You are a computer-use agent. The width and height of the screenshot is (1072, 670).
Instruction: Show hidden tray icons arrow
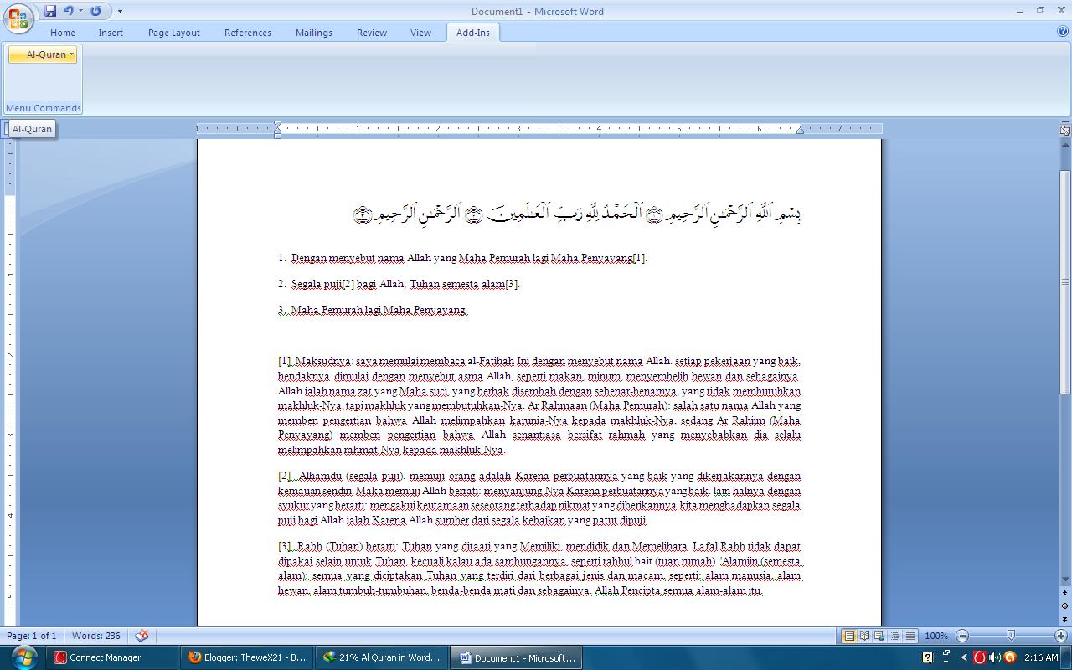tap(964, 657)
